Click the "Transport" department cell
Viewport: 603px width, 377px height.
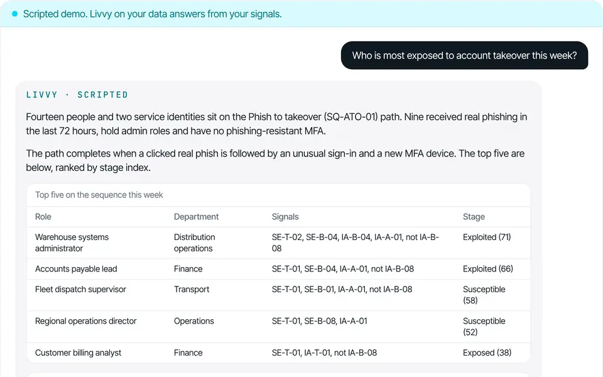pyautogui.click(x=192, y=289)
